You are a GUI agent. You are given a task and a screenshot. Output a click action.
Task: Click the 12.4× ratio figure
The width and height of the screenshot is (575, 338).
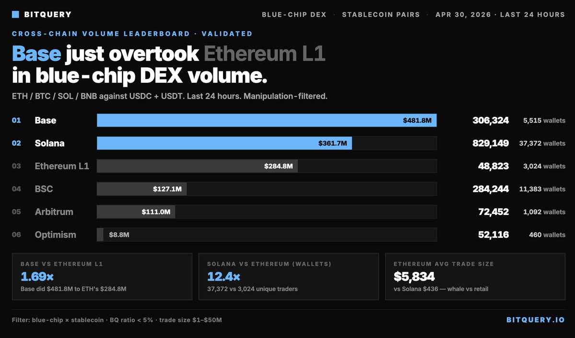(x=223, y=276)
